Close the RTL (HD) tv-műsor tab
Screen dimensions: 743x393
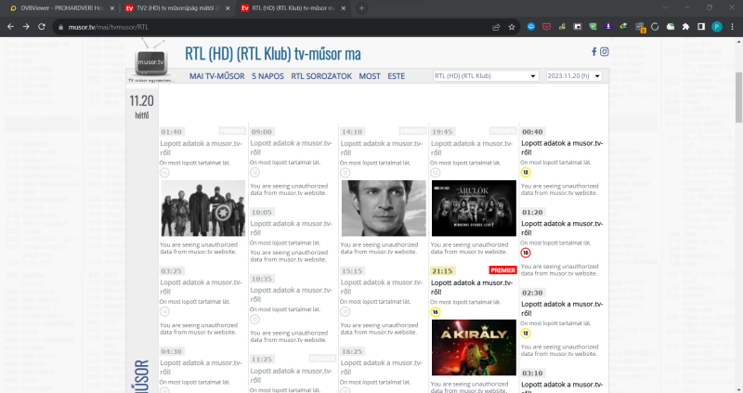[343, 8]
